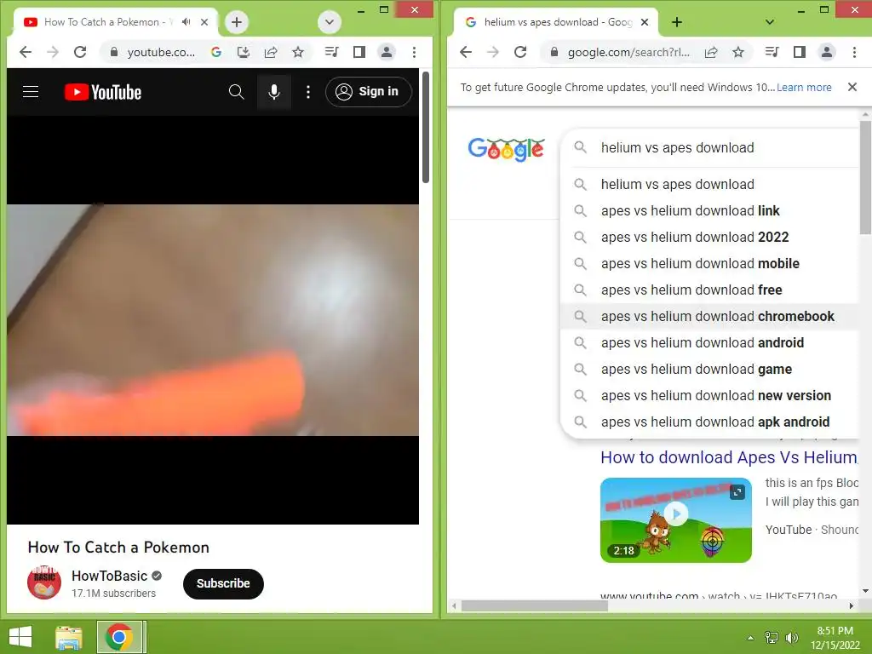Click the Google icon in YouTube address bar
The width and height of the screenshot is (872, 654).
click(216, 52)
